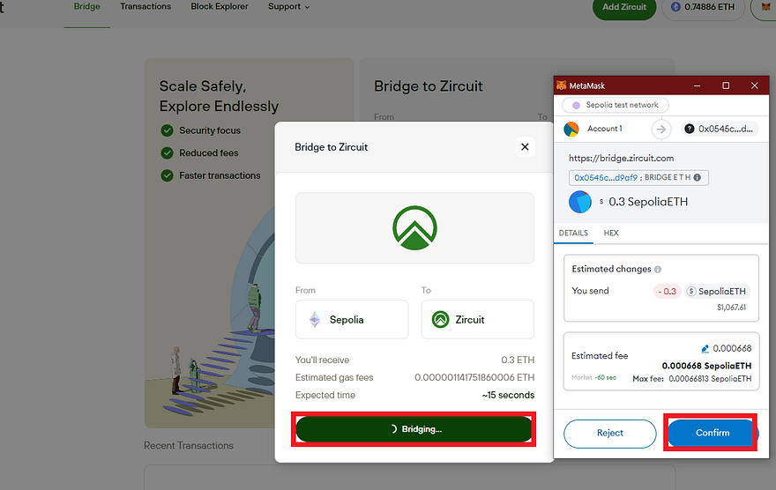The width and height of the screenshot is (776, 490).
Task: Click the recipient 0x0545c...d... address pill
Action: [720, 129]
